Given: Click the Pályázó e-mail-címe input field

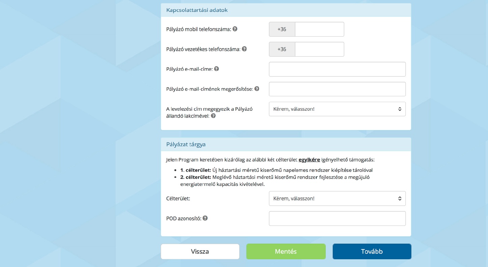Looking at the screenshot, I should coord(337,69).
